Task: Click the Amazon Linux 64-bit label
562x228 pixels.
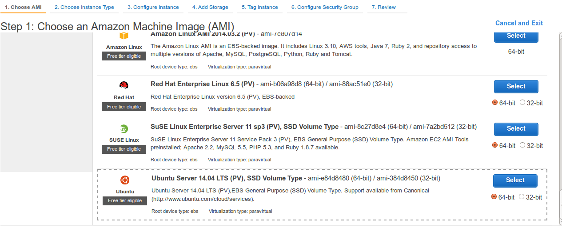Action: (x=516, y=52)
